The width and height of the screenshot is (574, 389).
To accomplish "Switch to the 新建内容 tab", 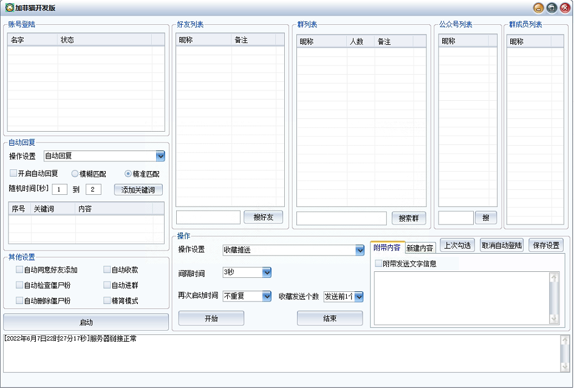I will tap(420, 248).
